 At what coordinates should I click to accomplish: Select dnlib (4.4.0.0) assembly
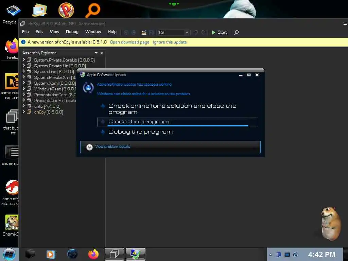tap(47, 106)
